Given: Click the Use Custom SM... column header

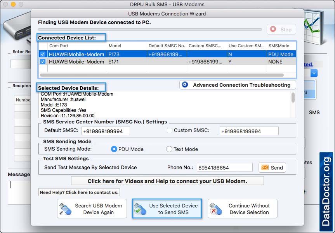Looking at the screenshot, I should (x=247, y=46).
